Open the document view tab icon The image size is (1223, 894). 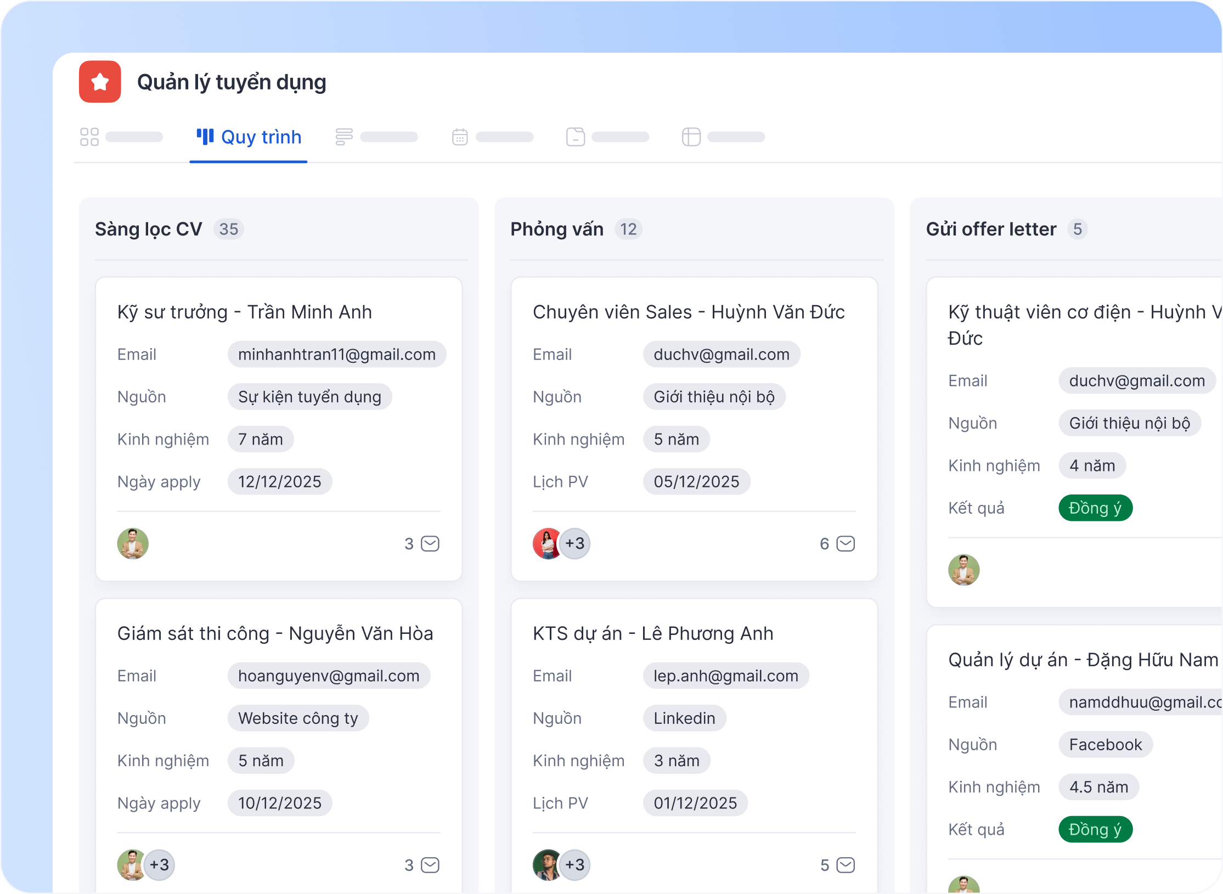(576, 137)
